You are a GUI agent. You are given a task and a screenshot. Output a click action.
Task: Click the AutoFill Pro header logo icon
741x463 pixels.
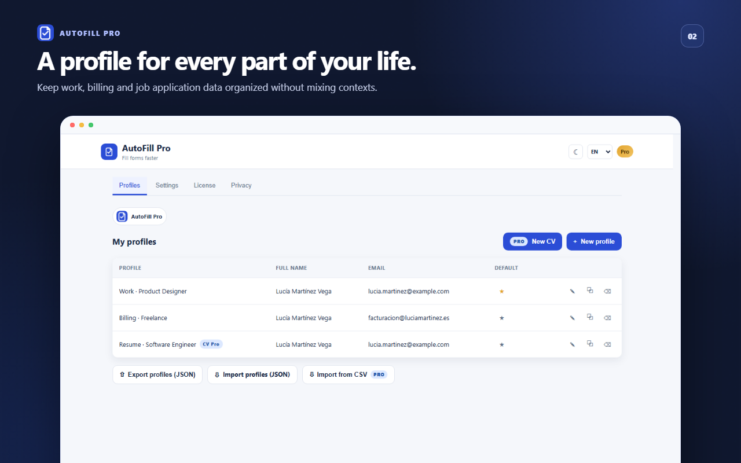(x=109, y=152)
